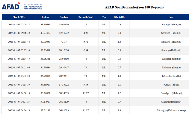Viewport: 189px width, 114px height.
Task: Select the date 2026-05-07 05:40:49
Action: pos(19,33)
